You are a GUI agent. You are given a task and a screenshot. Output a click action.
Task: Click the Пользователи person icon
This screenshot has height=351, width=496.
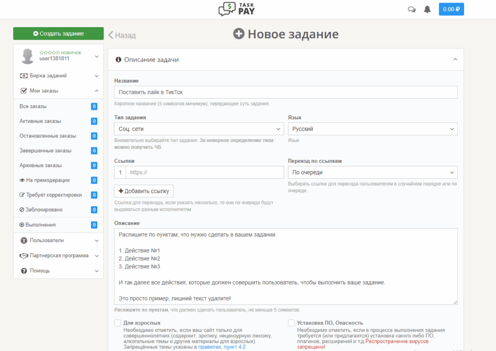click(24, 240)
